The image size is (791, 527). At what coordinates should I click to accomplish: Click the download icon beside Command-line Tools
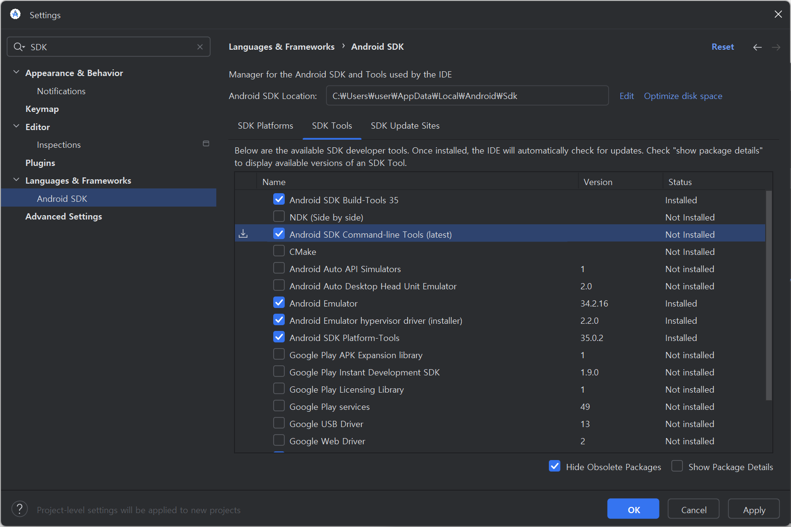(x=244, y=234)
